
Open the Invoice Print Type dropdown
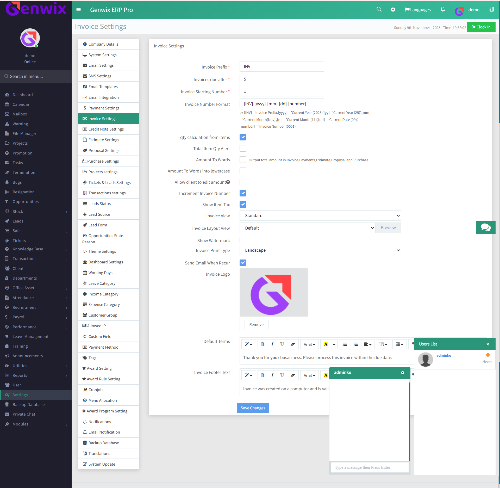[x=320, y=250]
